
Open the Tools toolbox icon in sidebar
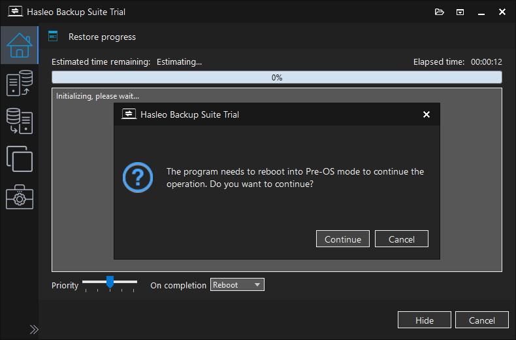pyautogui.click(x=20, y=197)
